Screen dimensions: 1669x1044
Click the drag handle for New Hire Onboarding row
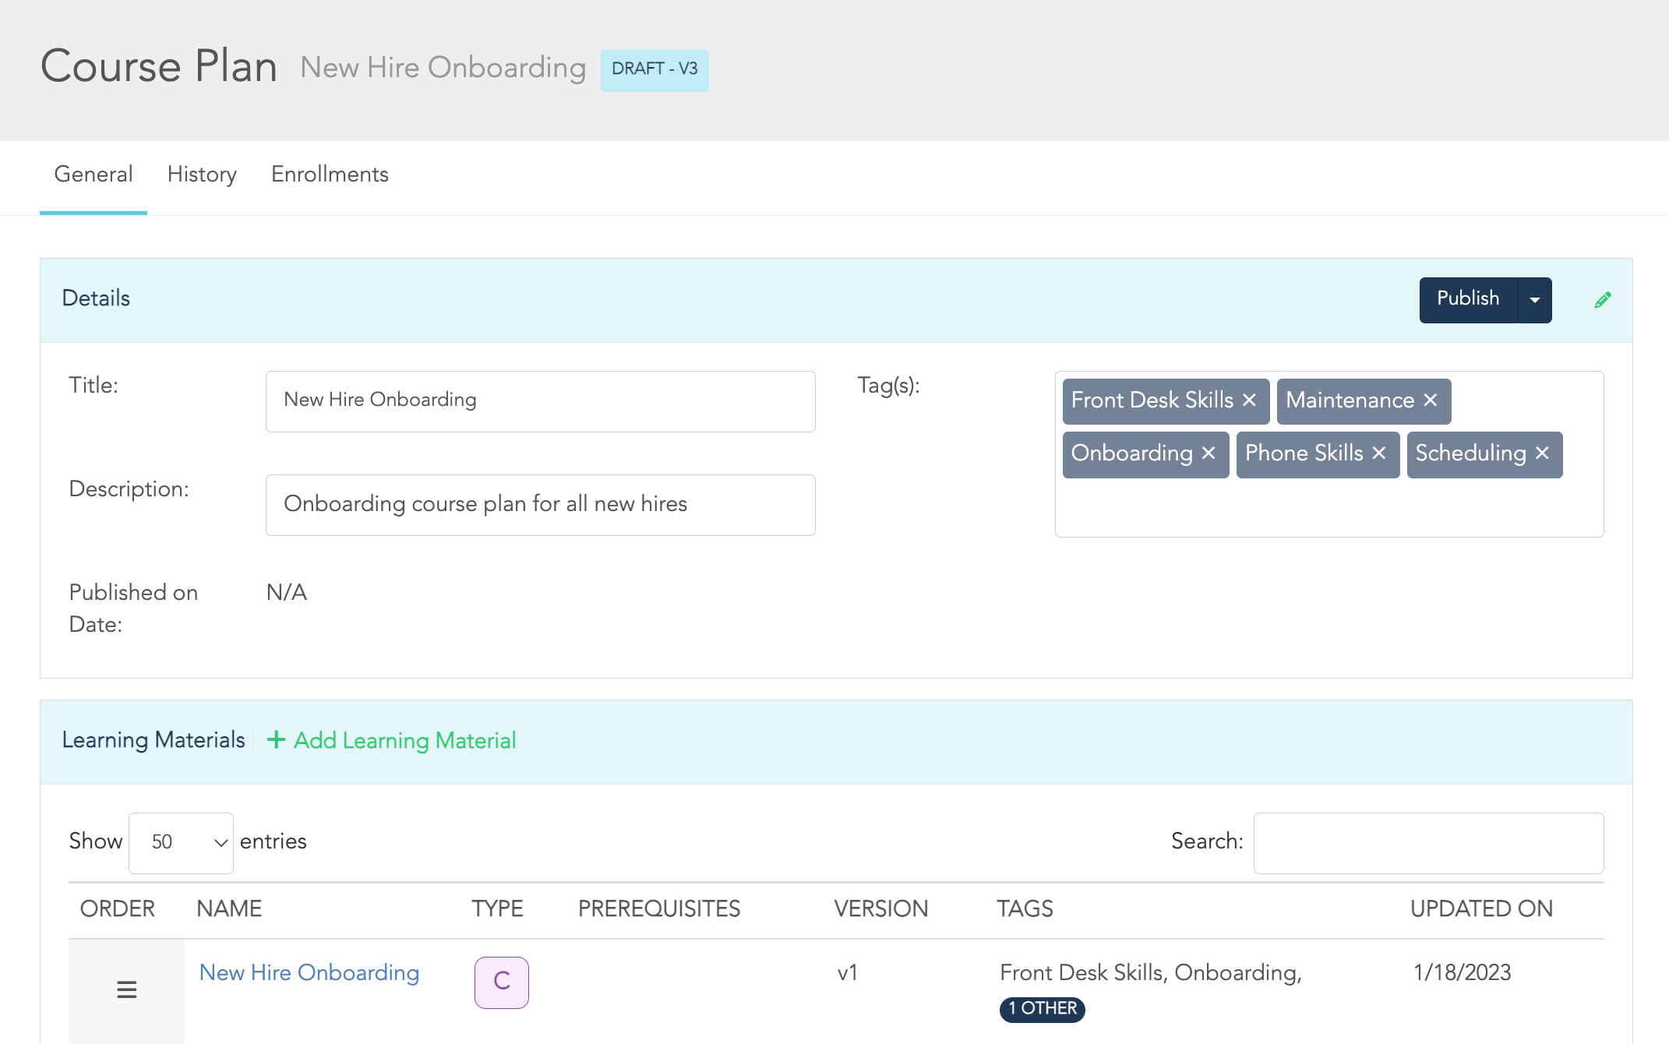tap(126, 989)
